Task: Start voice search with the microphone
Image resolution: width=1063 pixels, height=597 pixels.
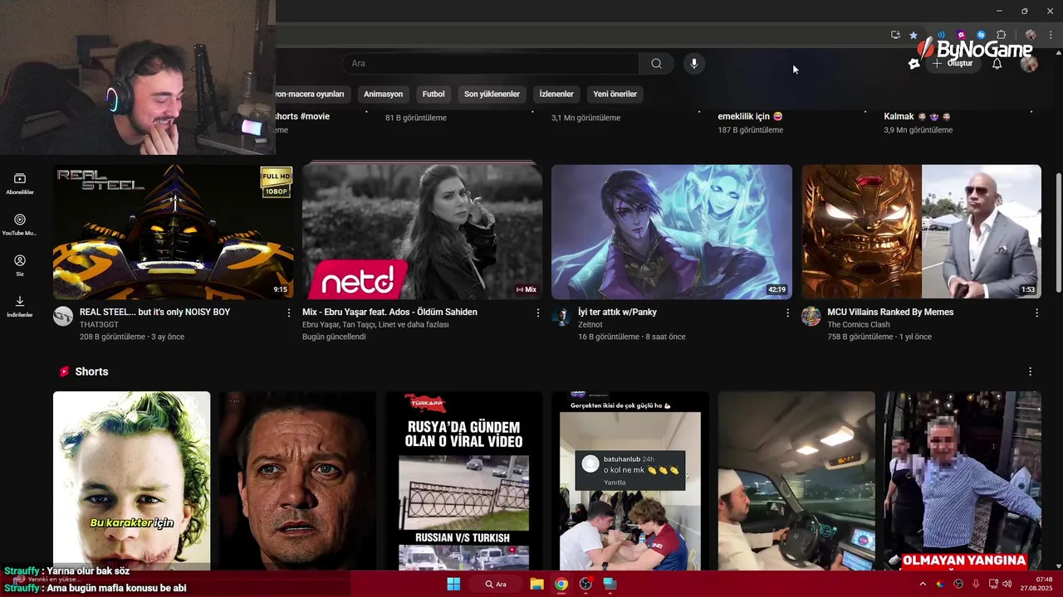Action: point(694,64)
